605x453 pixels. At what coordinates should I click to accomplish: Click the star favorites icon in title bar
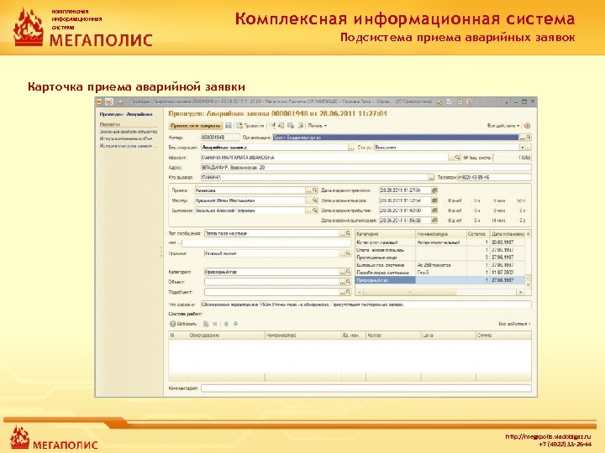pyautogui.click(x=120, y=102)
